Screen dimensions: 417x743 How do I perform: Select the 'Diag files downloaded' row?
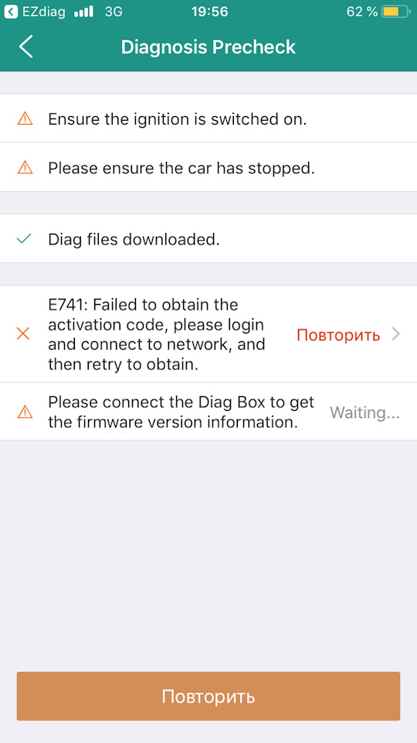click(x=208, y=239)
